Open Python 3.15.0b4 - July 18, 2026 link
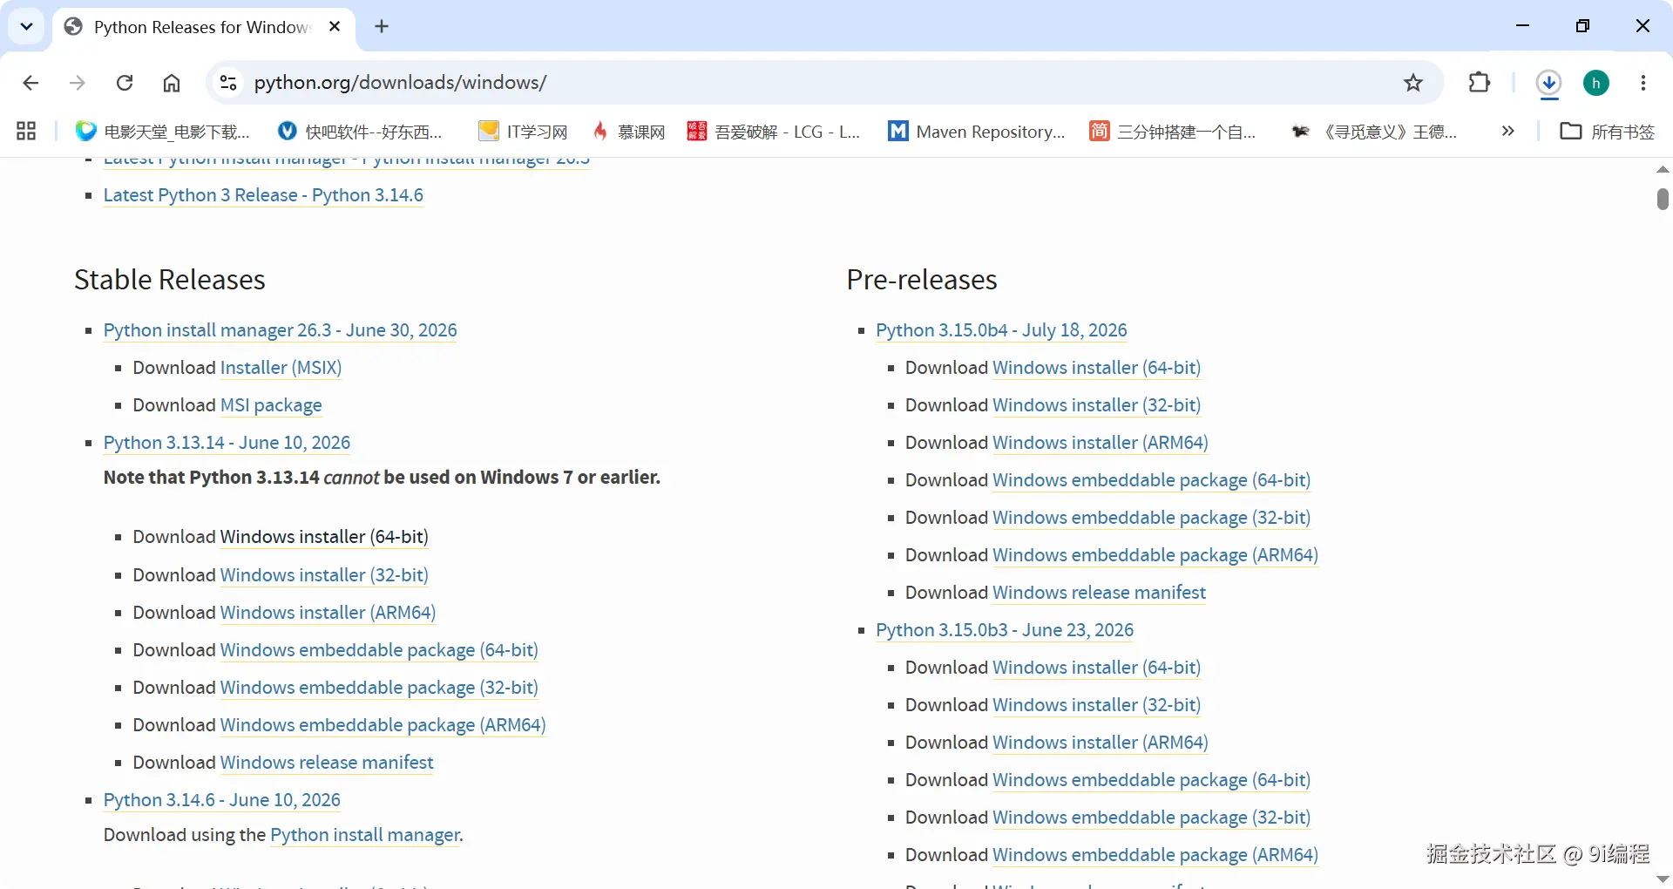 tap(1001, 330)
